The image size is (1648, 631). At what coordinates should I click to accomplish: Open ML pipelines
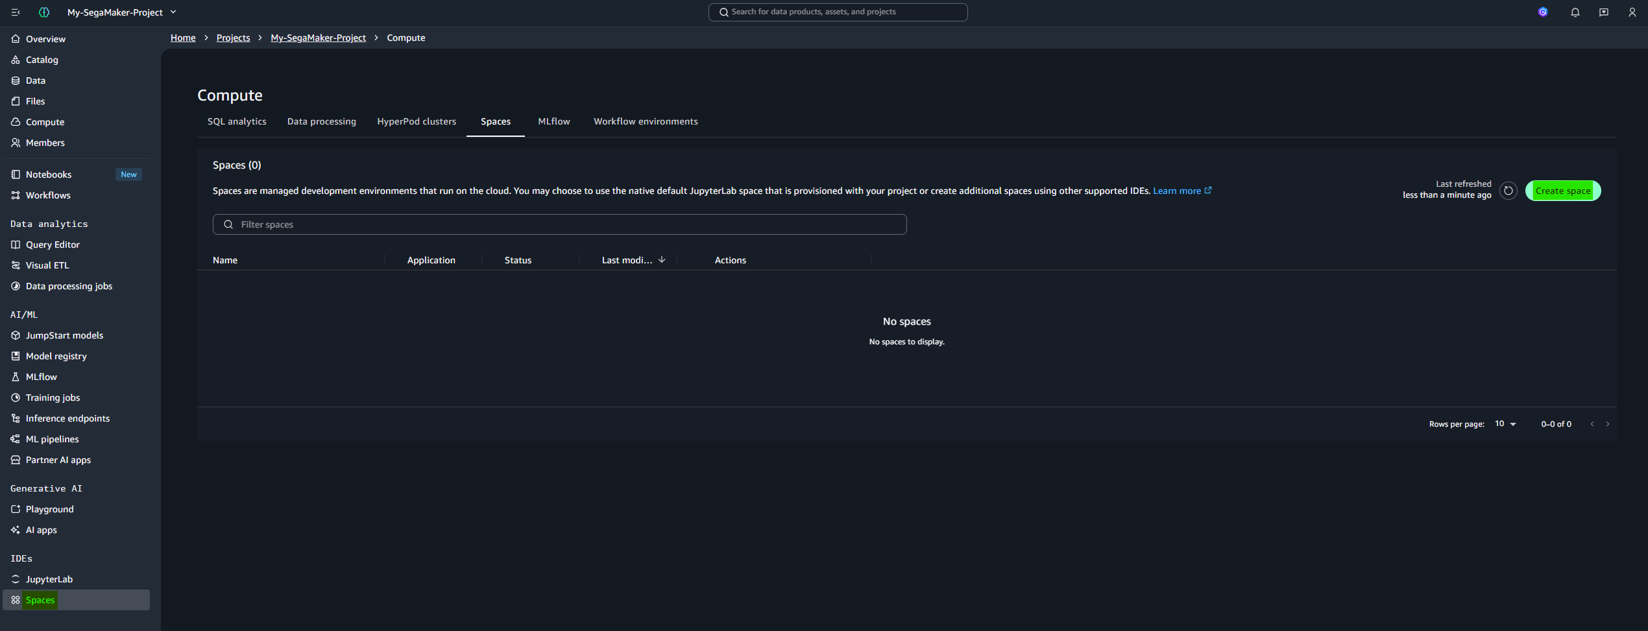tap(77, 439)
